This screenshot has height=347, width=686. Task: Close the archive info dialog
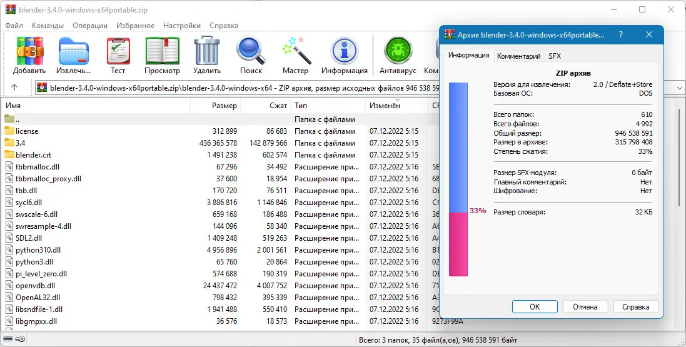pyautogui.click(x=649, y=34)
